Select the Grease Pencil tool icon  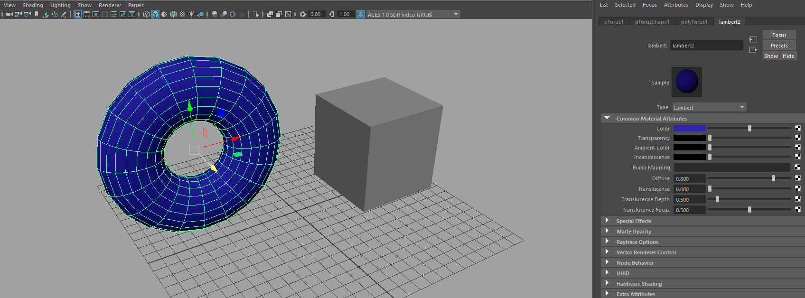(64, 14)
